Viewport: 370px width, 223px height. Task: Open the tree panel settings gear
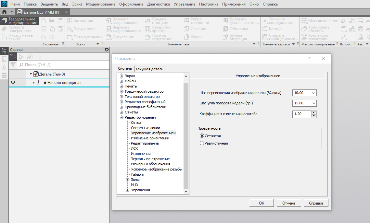pos(107,50)
